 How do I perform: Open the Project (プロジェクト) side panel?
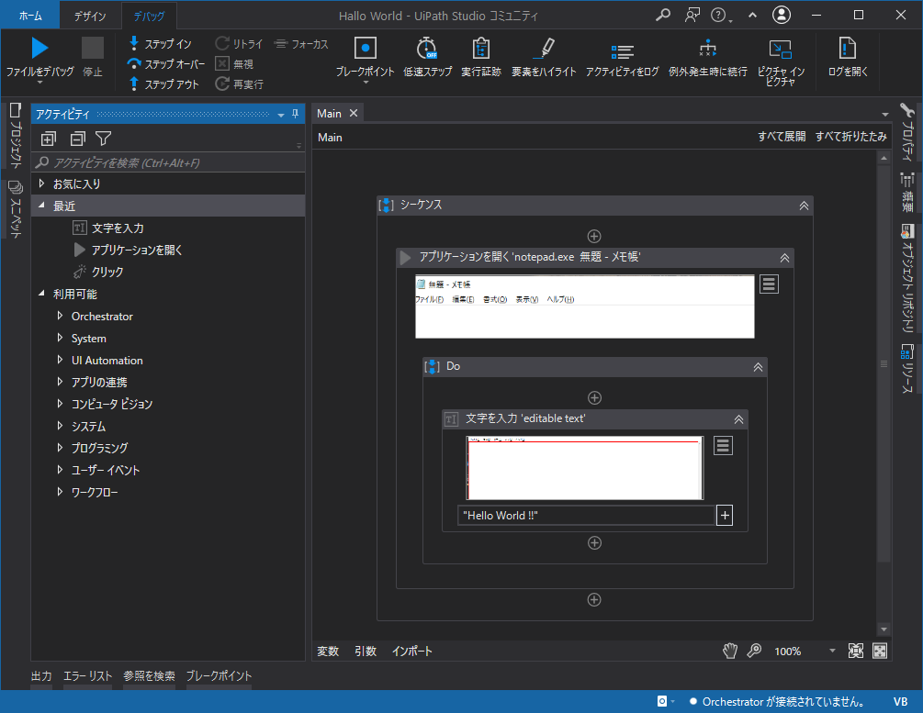click(x=16, y=135)
